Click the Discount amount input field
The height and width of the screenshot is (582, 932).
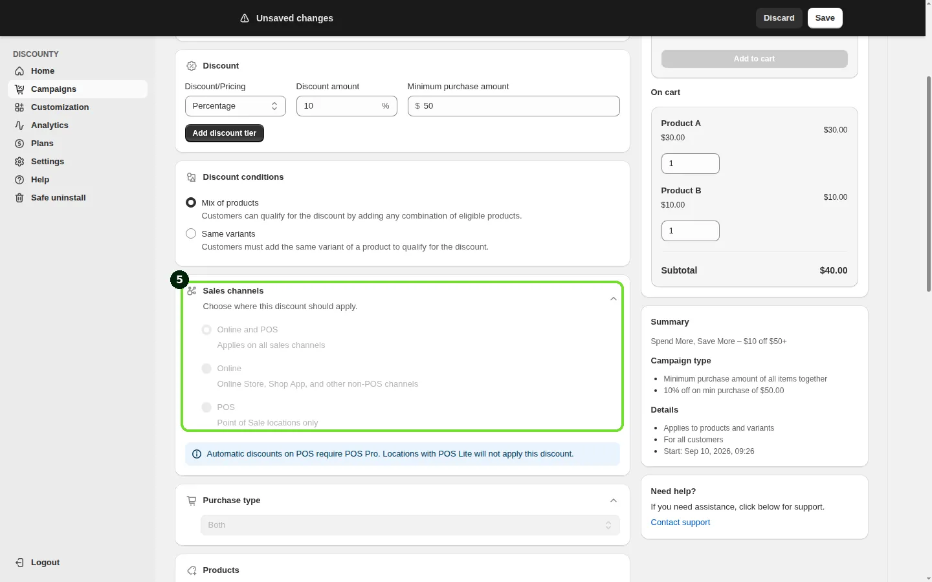[x=347, y=106]
